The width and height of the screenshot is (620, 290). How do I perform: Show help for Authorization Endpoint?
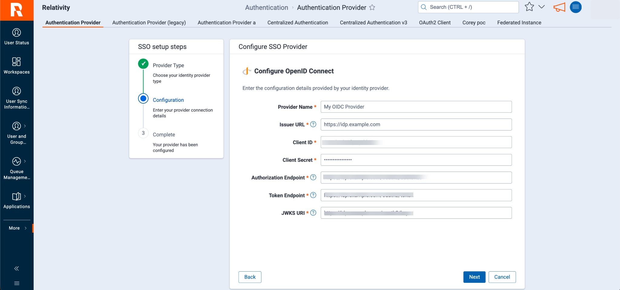tap(313, 177)
